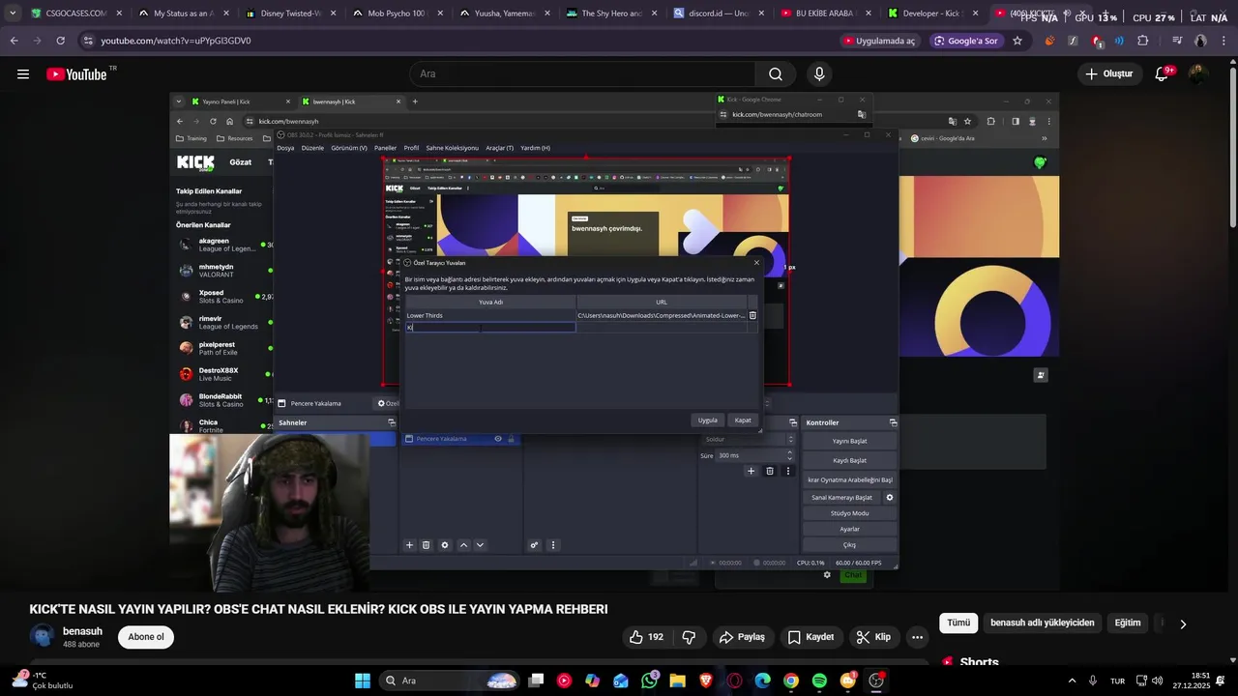The height and width of the screenshot is (696, 1238).
Task: Open Opera browser from the taskbar
Action: click(734, 681)
